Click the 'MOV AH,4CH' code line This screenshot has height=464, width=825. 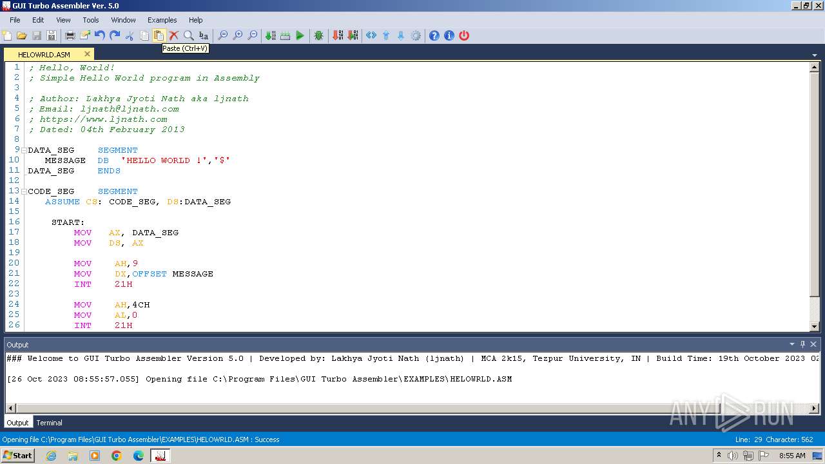click(x=112, y=305)
